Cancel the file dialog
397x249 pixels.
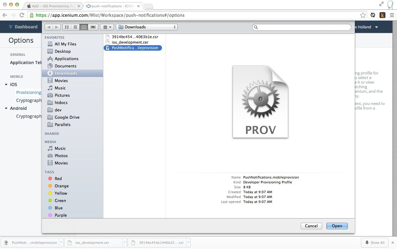click(311, 226)
